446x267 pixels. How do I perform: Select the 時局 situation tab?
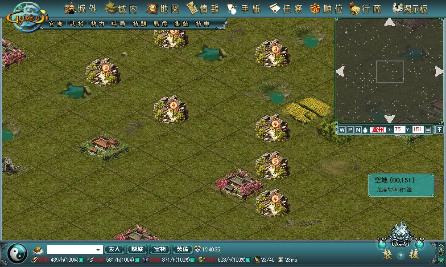[118, 24]
